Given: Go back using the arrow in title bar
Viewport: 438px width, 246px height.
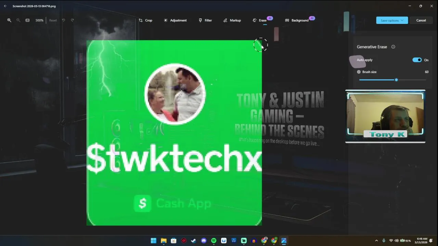Looking at the screenshot, I should point(5,6).
